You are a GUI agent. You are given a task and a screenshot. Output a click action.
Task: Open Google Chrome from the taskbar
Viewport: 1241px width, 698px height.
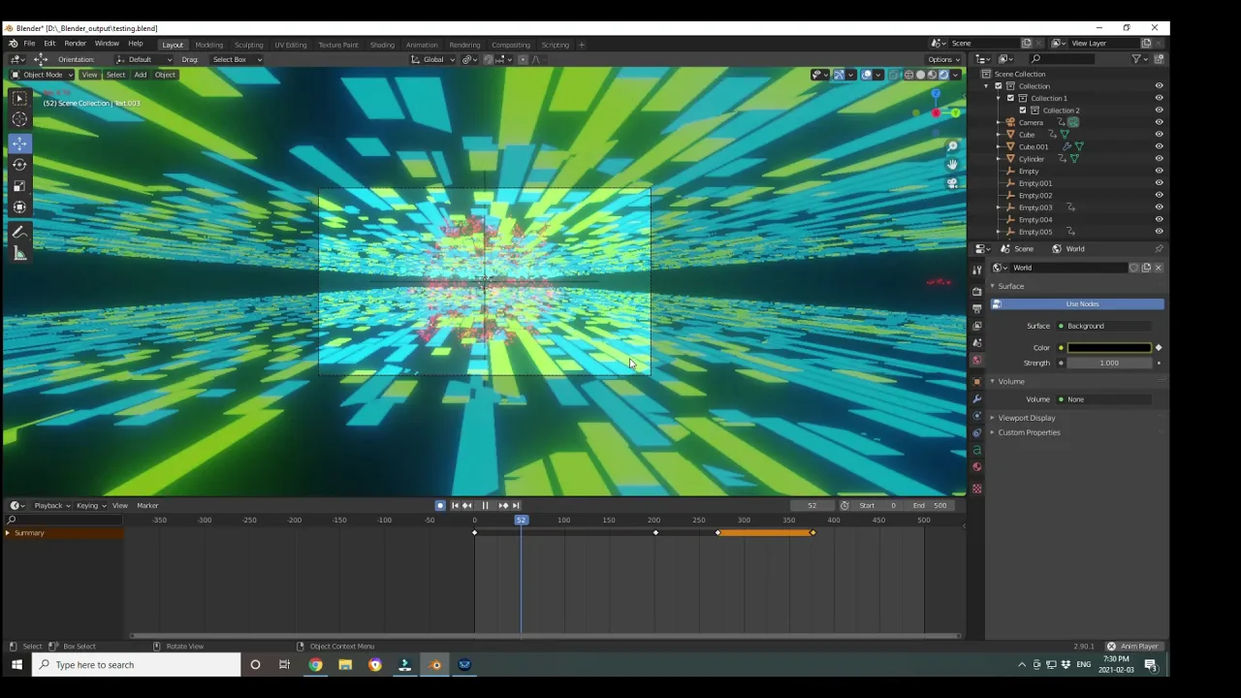[315, 665]
